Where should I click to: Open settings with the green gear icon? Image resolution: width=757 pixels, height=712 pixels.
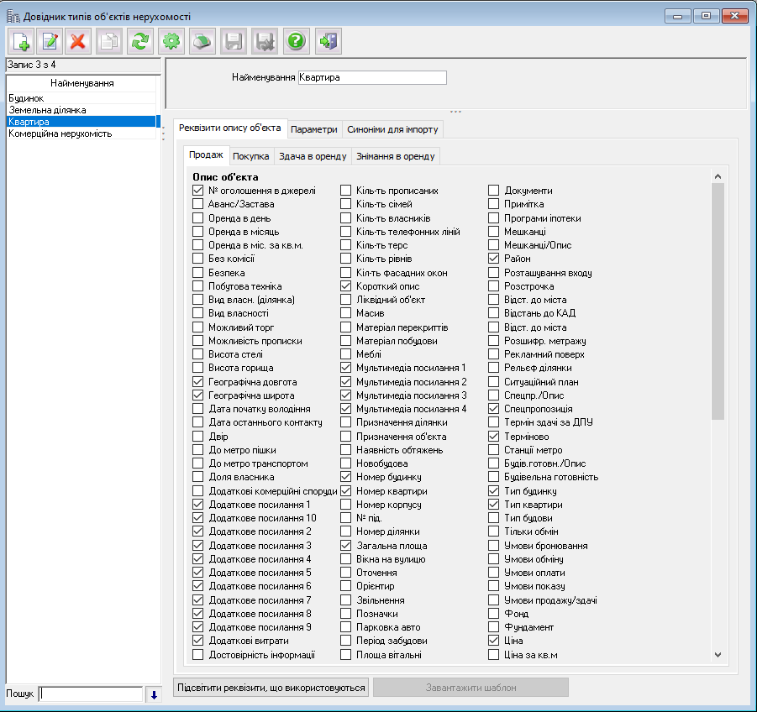pos(171,41)
